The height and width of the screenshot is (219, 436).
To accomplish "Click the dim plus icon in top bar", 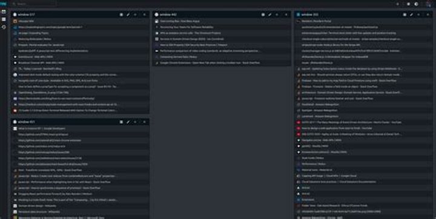I will 398,4.
